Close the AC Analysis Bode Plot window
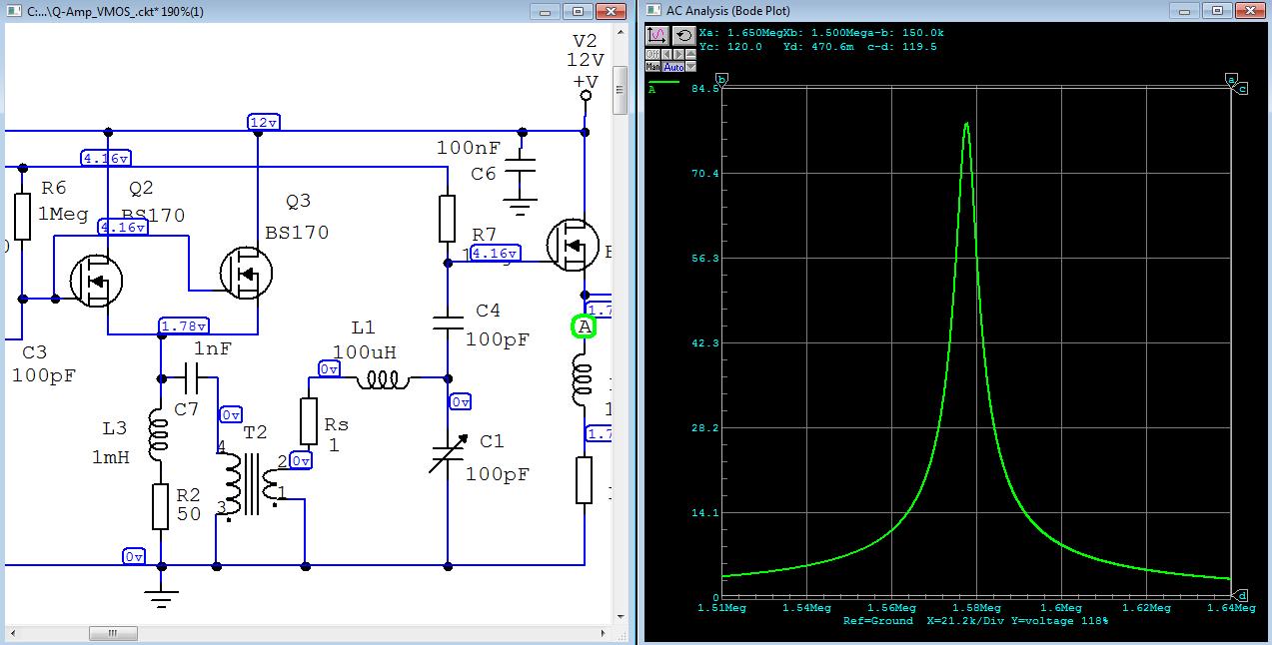Image resolution: width=1272 pixels, height=645 pixels. click(x=1248, y=10)
